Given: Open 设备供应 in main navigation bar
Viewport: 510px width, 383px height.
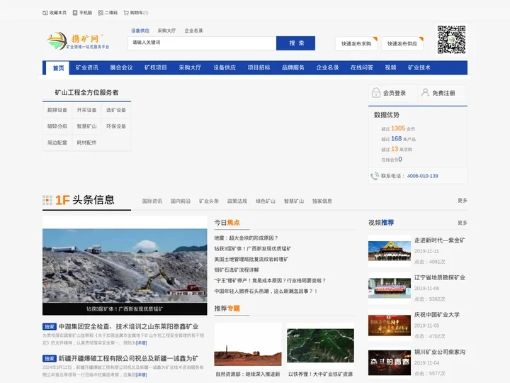Looking at the screenshot, I should pyautogui.click(x=225, y=68).
